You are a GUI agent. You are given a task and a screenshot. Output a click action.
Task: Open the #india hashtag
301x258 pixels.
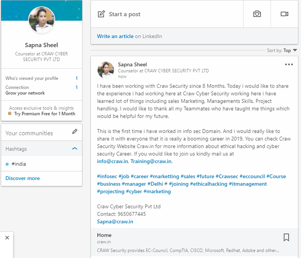[x=18, y=164]
